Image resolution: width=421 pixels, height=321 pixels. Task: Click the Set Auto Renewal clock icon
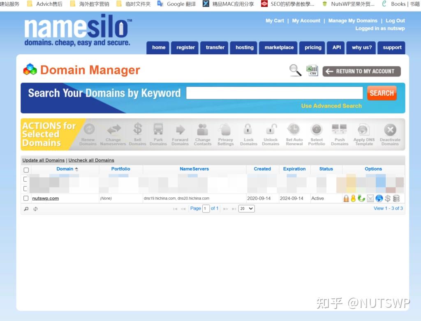pos(294,129)
